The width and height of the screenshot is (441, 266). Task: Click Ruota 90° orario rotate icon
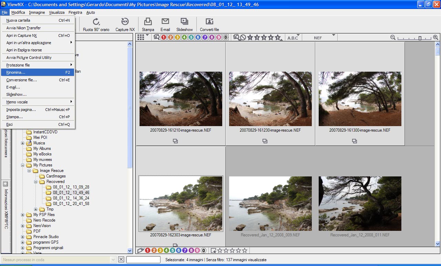(96, 22)
